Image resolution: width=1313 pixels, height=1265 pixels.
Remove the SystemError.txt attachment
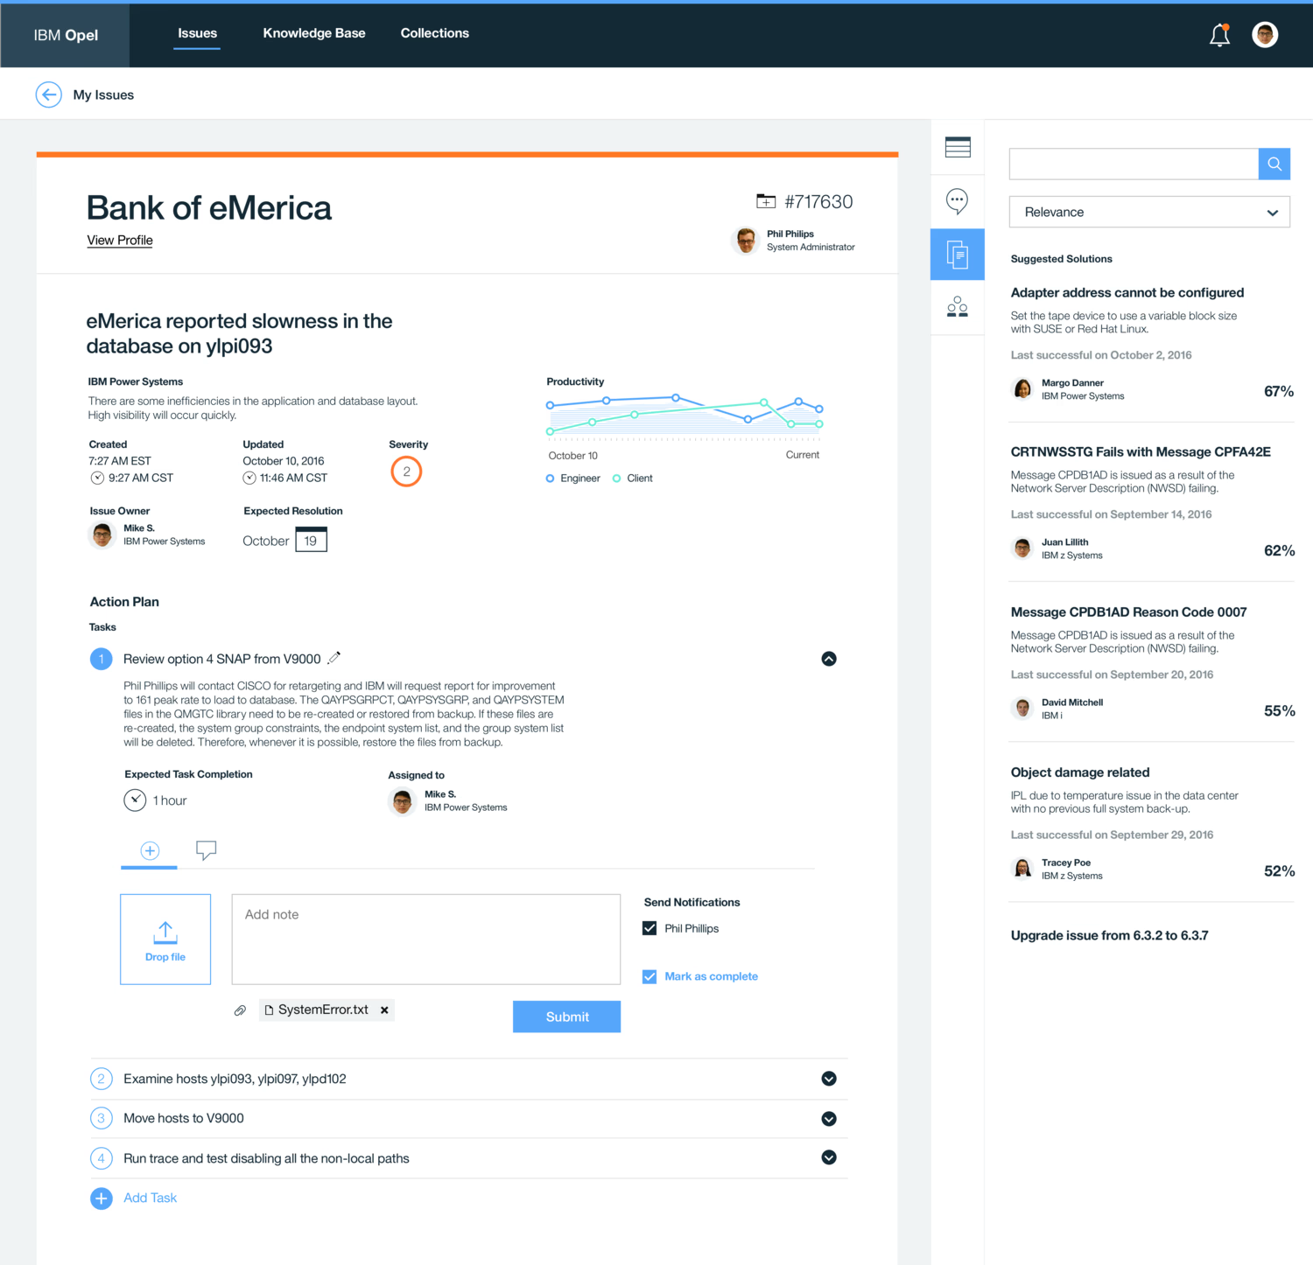384,1010
